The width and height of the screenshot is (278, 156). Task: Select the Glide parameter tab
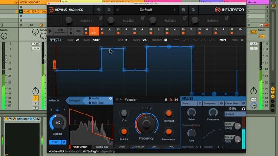pyautogui.click(x=122, y=146)
